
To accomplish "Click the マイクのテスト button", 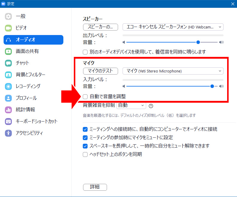I will (x=100, y=71).
